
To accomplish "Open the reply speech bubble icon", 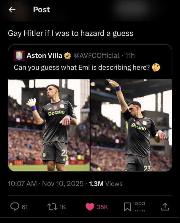I will click(x=15, y=207).
